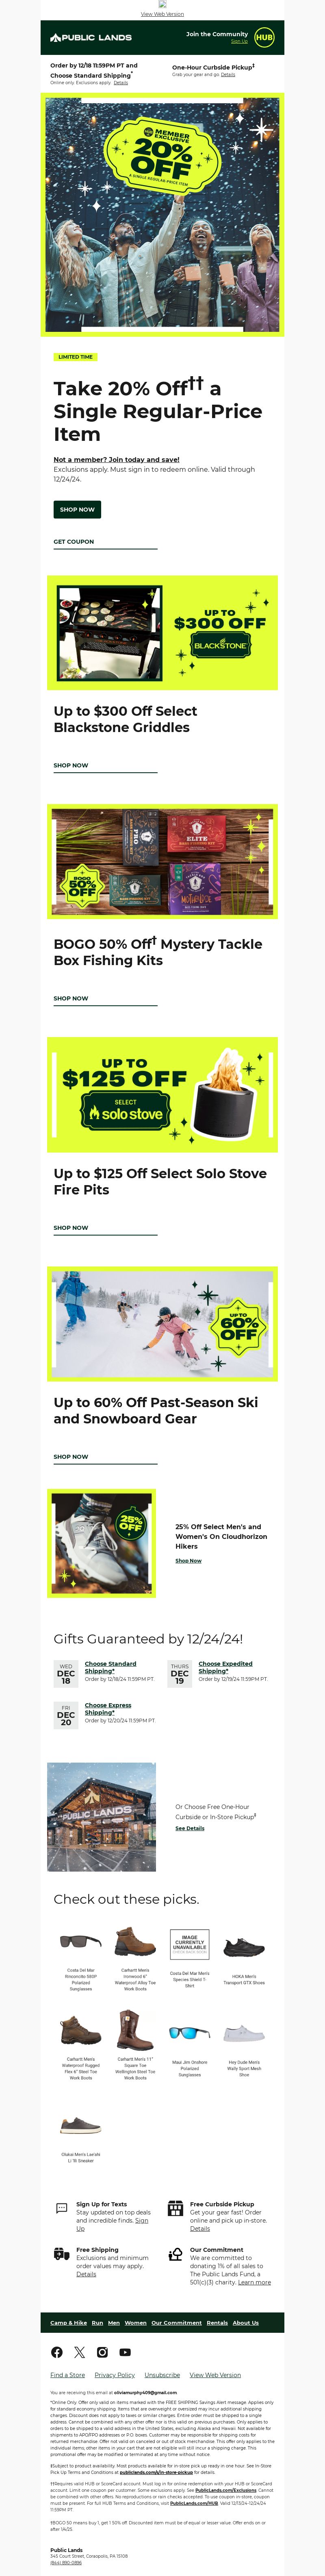Image resolution: width=325 pixels, height=2576 pixels.
Task: Open the View Web Version link at the top
Action: tap(162, 14)
